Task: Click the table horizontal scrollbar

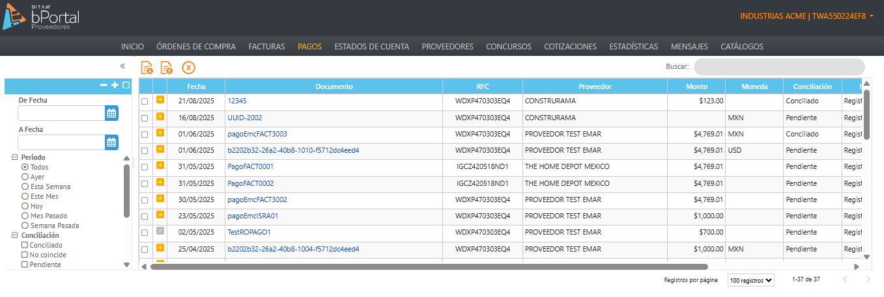Action: tap(429, 266)
